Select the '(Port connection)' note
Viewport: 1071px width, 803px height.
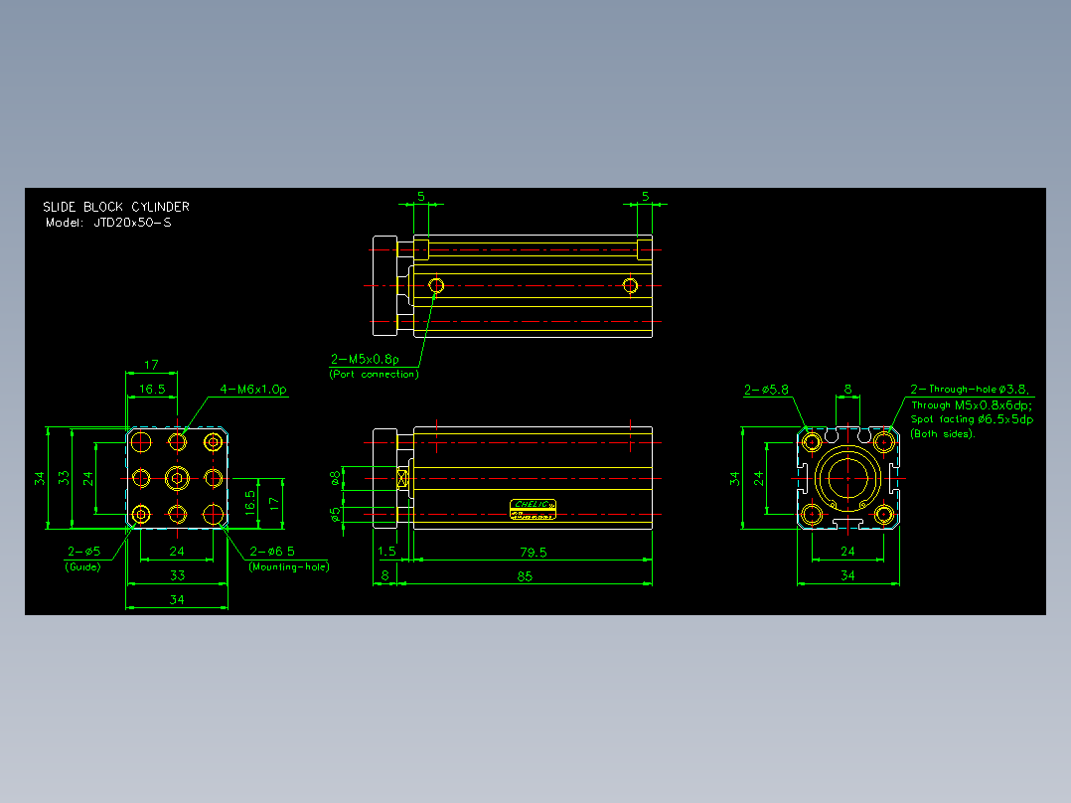374,375
